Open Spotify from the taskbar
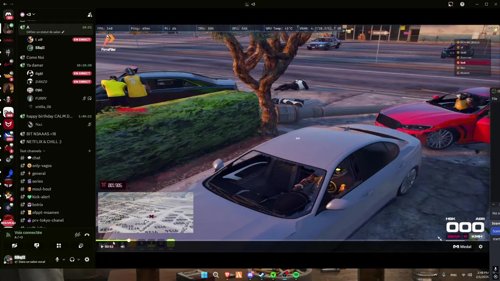The width and height of the screenshot is (500, 281). click(x=296, y=275)
